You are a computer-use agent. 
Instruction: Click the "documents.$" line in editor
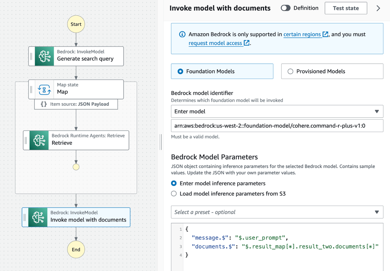point(285,246)
